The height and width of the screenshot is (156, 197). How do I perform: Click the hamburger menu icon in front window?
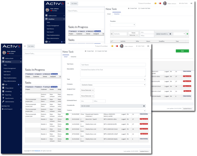(x=25, y=46)
